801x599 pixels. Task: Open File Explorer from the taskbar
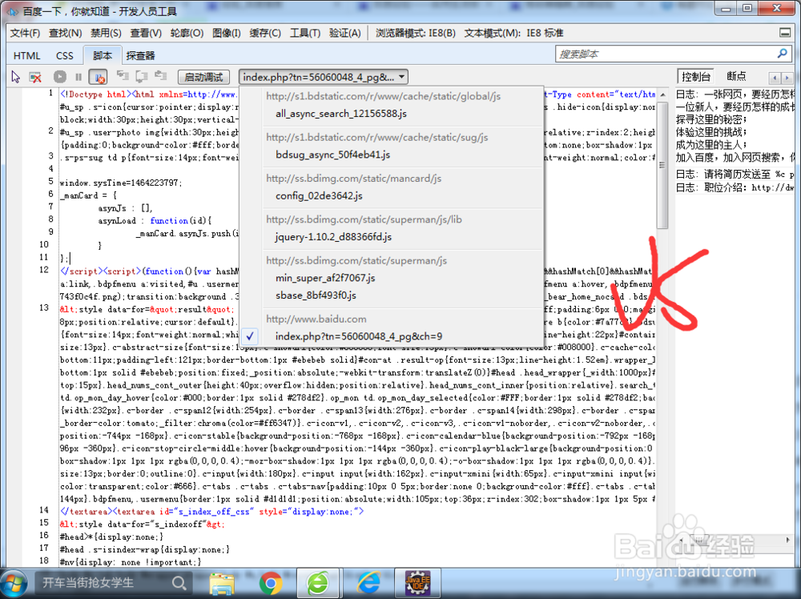click(222, 583)
